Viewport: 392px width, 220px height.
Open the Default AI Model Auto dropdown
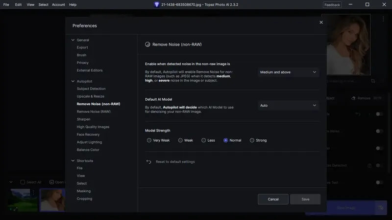click(x=288, y=105)
